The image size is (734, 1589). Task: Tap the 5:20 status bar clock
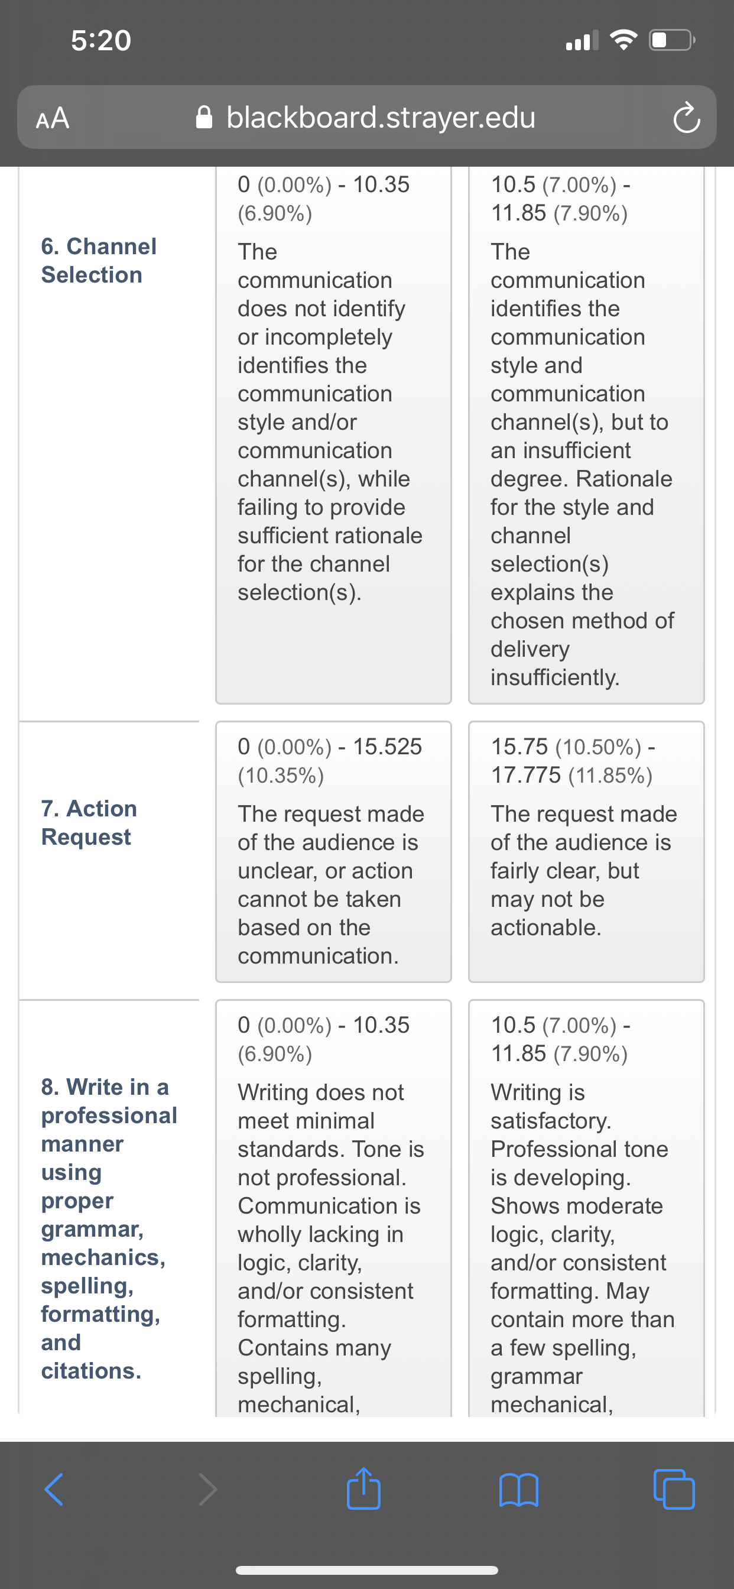101,40
